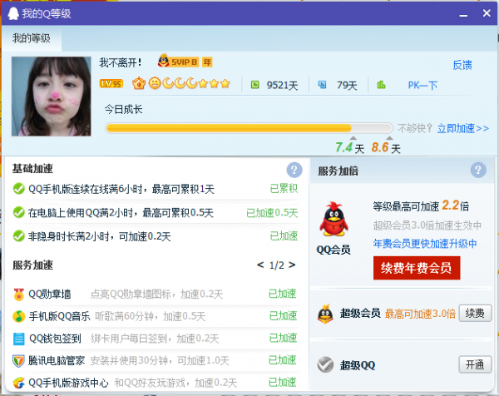499x396 pixels.
Task: Click the 9521天 value
Action: [282, 86]
